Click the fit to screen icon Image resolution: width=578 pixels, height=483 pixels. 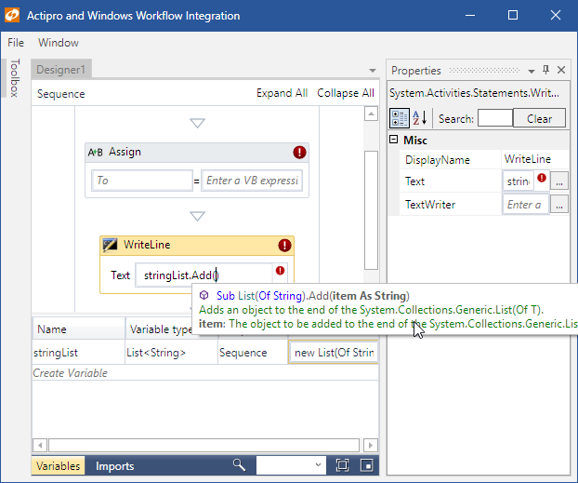(343, 465)
